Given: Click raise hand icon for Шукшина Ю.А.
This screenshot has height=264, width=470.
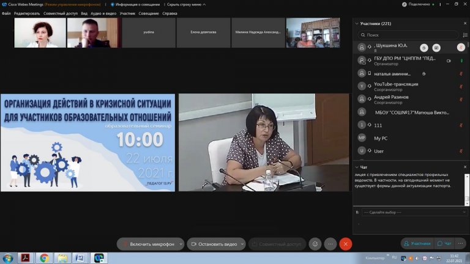Looking at the screenshot, I should coord(424,48).
